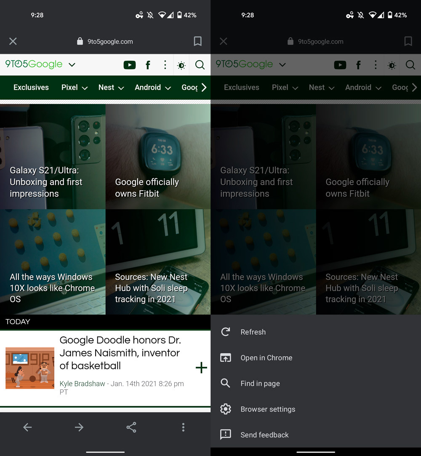The image size is (421, 456).
Task: Expand the 9to5Google logo dropdown on the left screen
Action: pos(72,65)
